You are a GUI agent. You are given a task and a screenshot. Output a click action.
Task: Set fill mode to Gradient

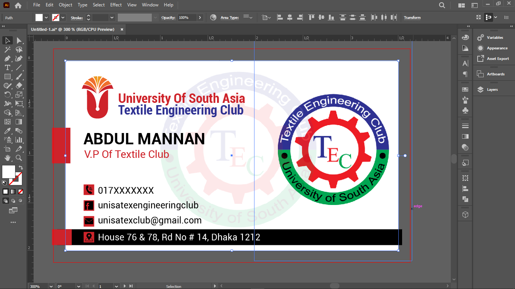click(13, 191)
